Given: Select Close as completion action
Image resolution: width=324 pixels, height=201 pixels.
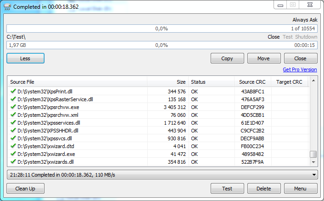Looking at the screenshot, I should point(274,37).
